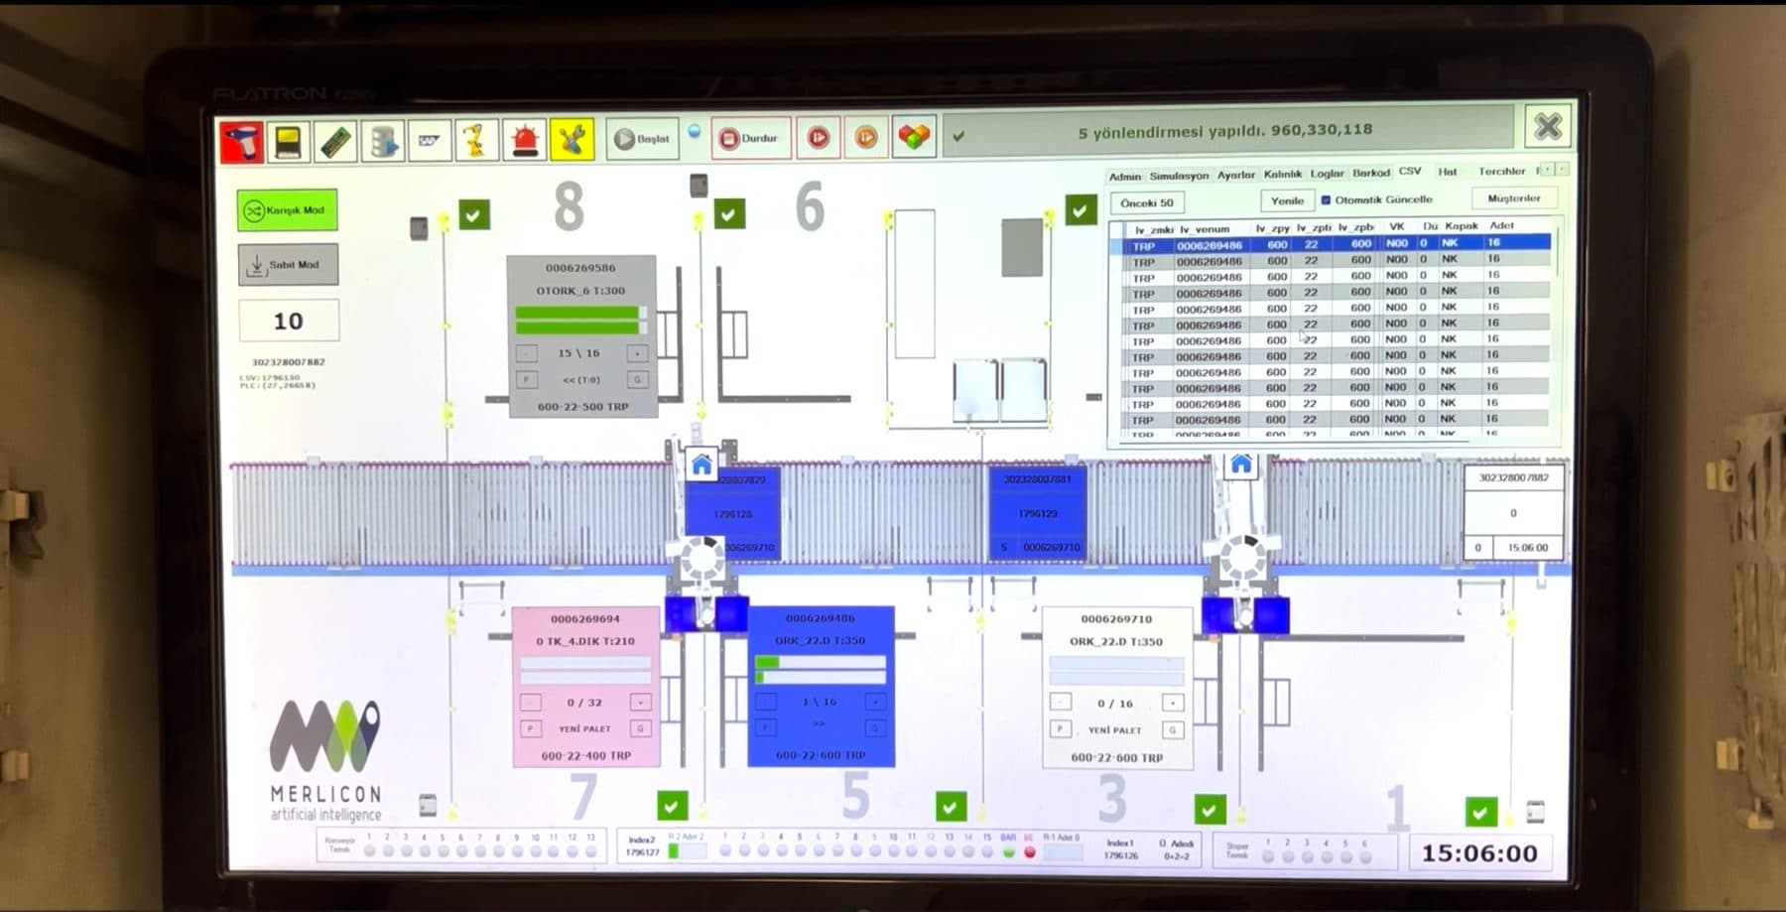
Task: Switch to Sabit Mod
Action: (x=288, y=265)
